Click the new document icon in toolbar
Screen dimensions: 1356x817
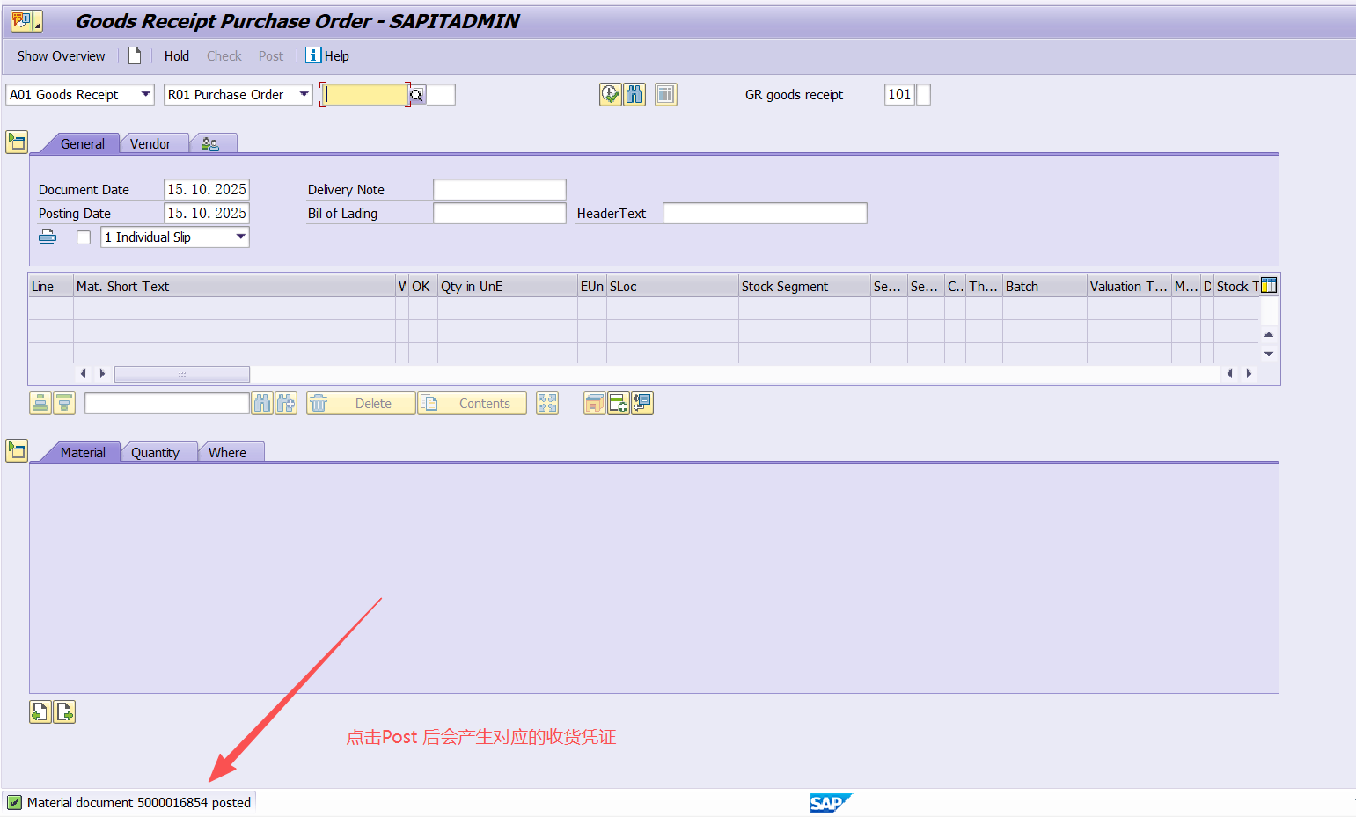tap(135, 55)
